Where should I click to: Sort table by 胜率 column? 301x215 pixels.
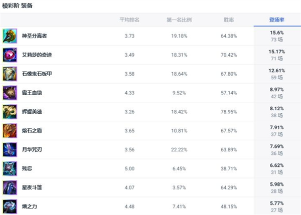pos(228,20)
